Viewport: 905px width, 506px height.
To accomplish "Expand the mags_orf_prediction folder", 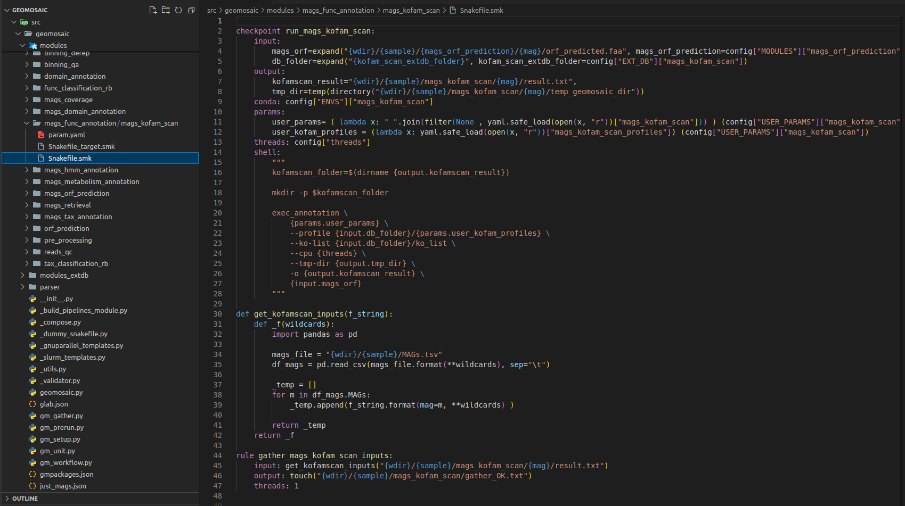I will tap(27, 193).
